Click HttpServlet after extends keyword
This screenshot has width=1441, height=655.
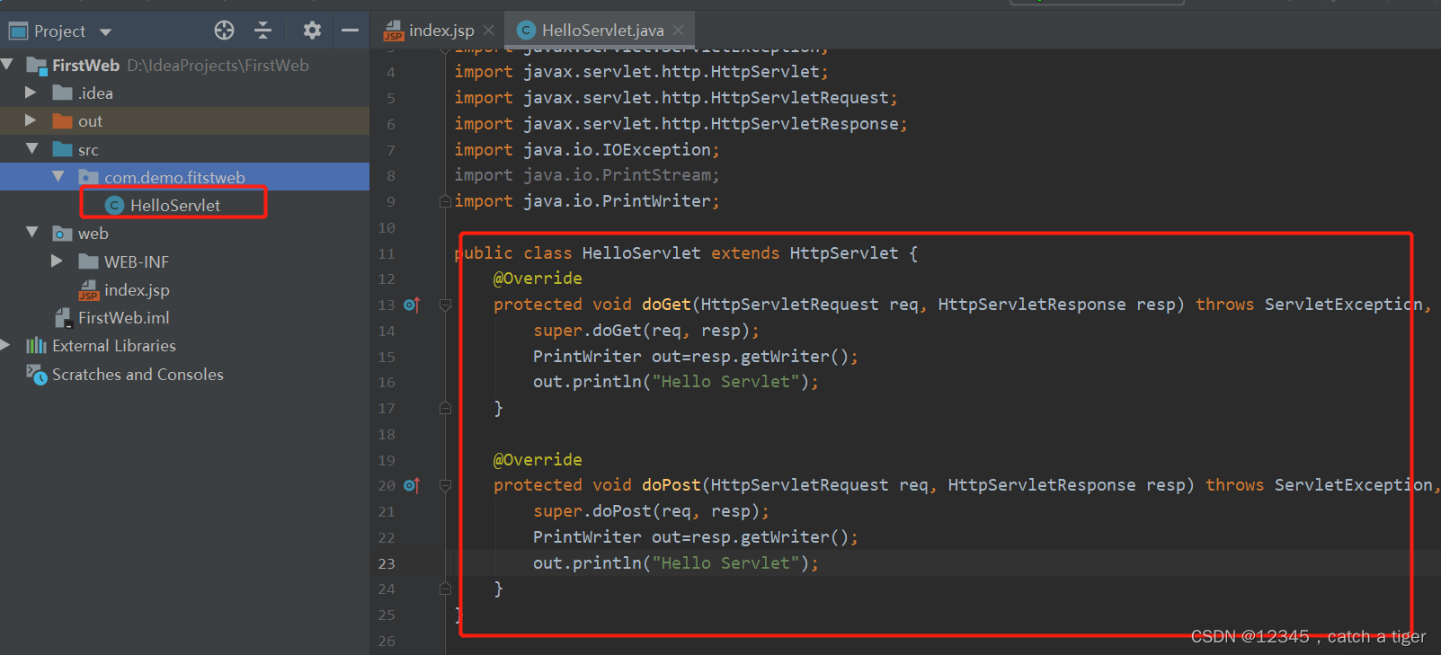tap(844, 253)
